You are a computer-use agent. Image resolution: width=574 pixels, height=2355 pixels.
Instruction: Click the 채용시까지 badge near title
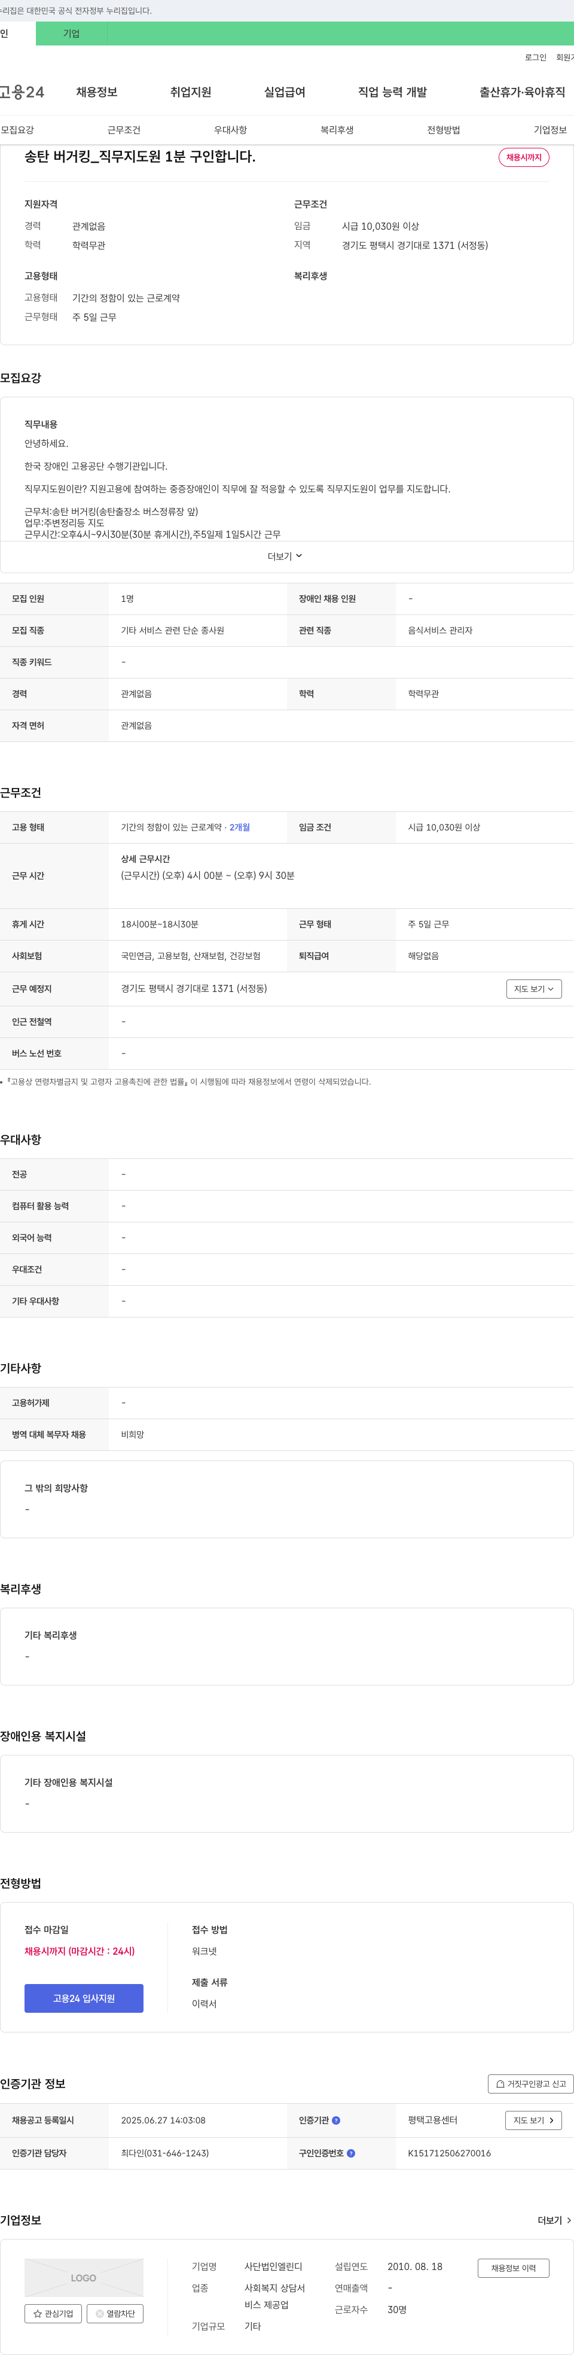(x=524, y=157)
